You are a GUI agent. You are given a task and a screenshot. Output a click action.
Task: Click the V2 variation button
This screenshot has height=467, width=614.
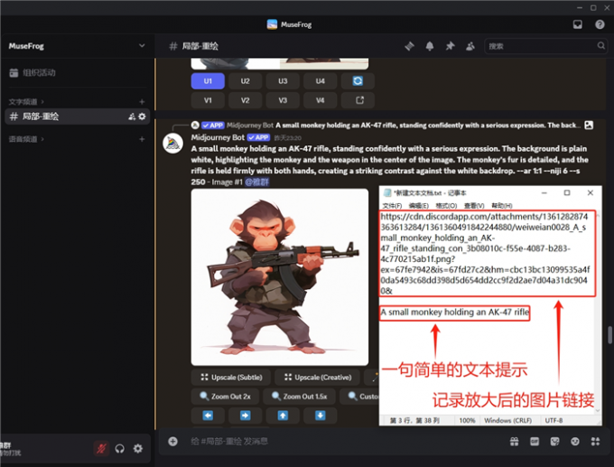coord(245,100)
